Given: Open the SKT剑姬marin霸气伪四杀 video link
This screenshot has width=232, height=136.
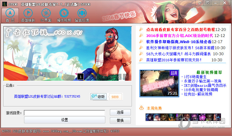Looking at the screenshot, I should pos(205,85).
